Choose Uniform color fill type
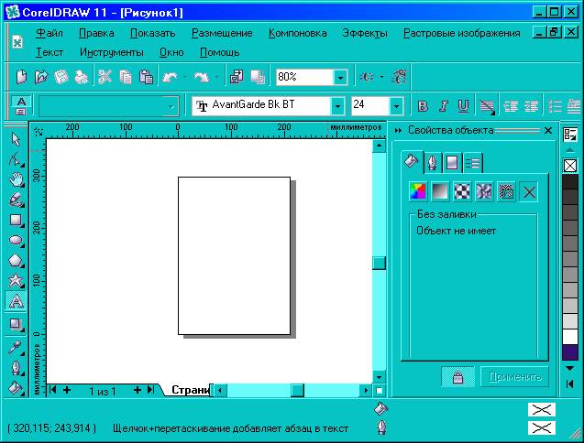The width and height of the screenshot is (584, 443). (x=418, y=192)
